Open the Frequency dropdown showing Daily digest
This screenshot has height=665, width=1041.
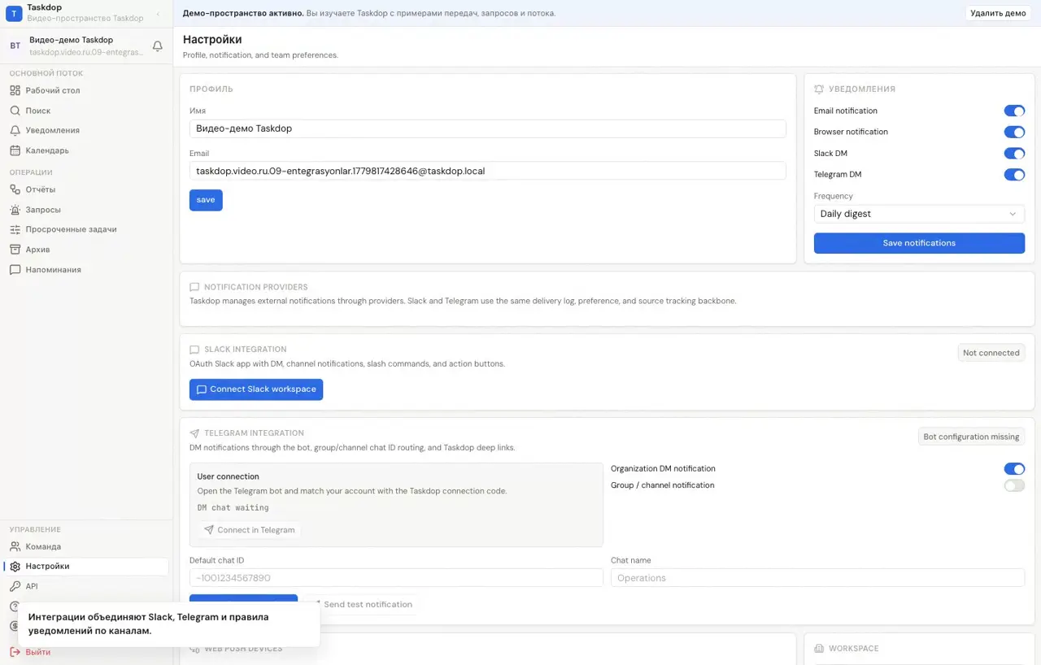[919, 214]
